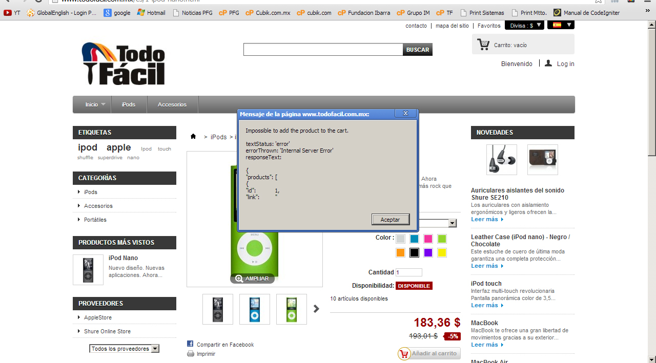The width and height of the screenshot is (656, 363).
Task: Open the Todos los proveedores dropdown
Action: pos(124,349)
